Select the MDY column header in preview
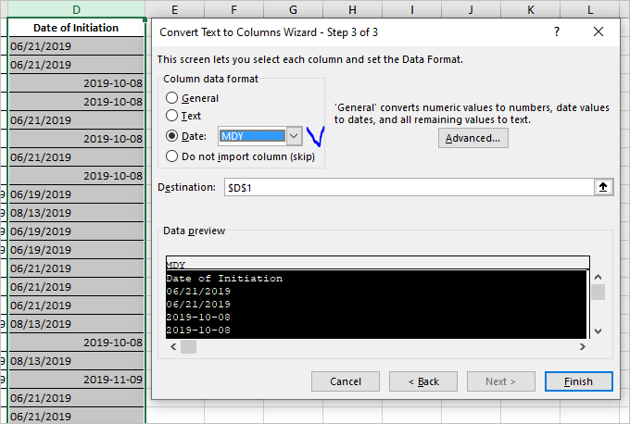 coord(378,265)
